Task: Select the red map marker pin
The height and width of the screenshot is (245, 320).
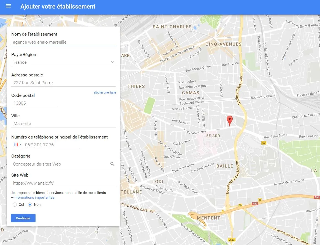Action: 230,119
